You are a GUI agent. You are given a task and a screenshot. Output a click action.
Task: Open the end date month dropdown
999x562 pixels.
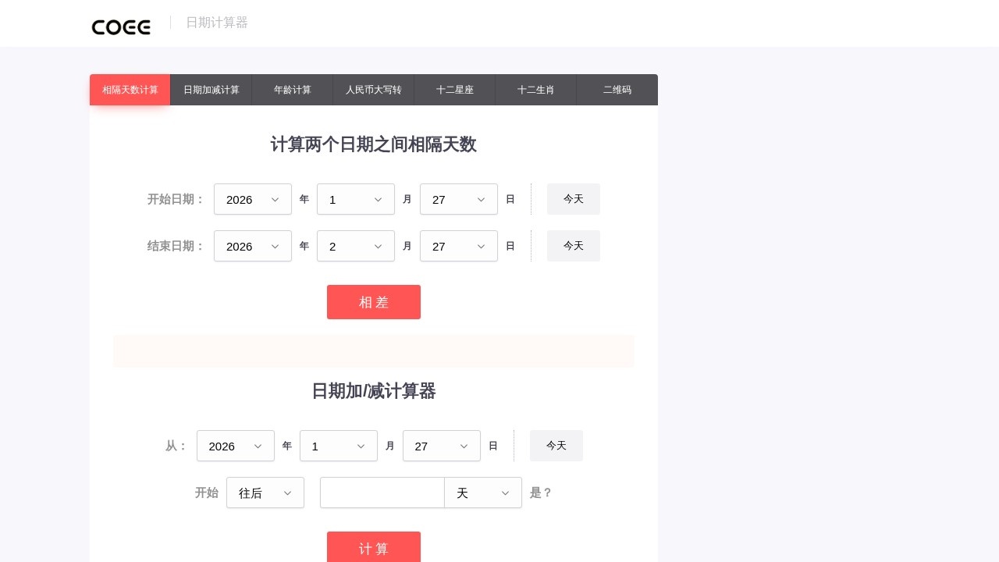[x=355, y=246]
